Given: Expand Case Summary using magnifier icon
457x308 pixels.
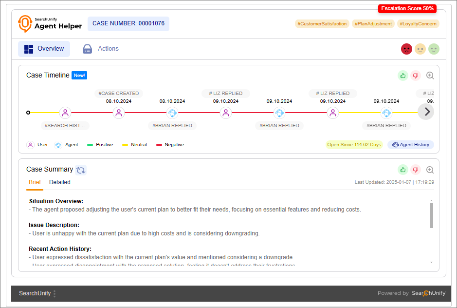Looking at the screenshot, I should [430, 170].
